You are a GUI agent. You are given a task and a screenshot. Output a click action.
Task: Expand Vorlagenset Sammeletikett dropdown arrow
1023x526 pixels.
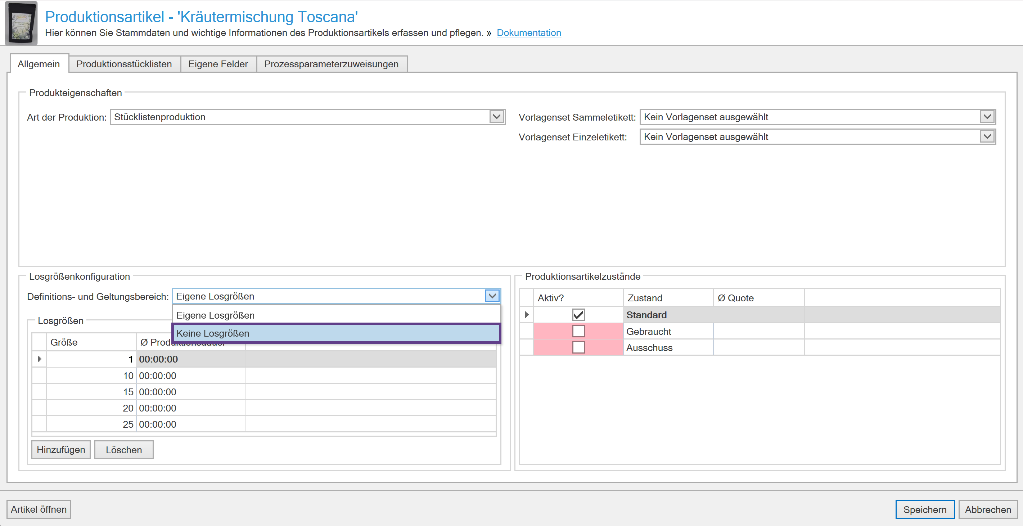pos(987,117)
